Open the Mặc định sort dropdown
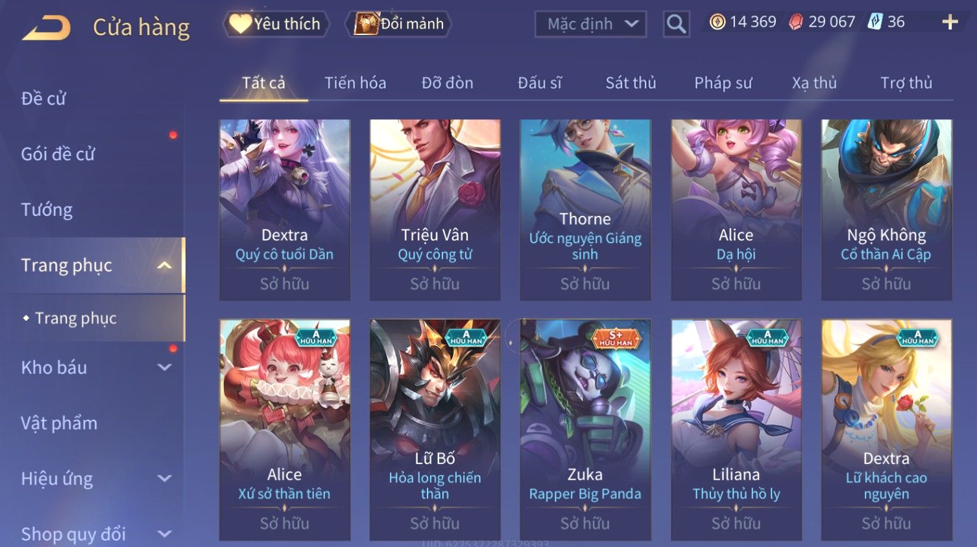The image size is (977, 547). tap(590, 24)
